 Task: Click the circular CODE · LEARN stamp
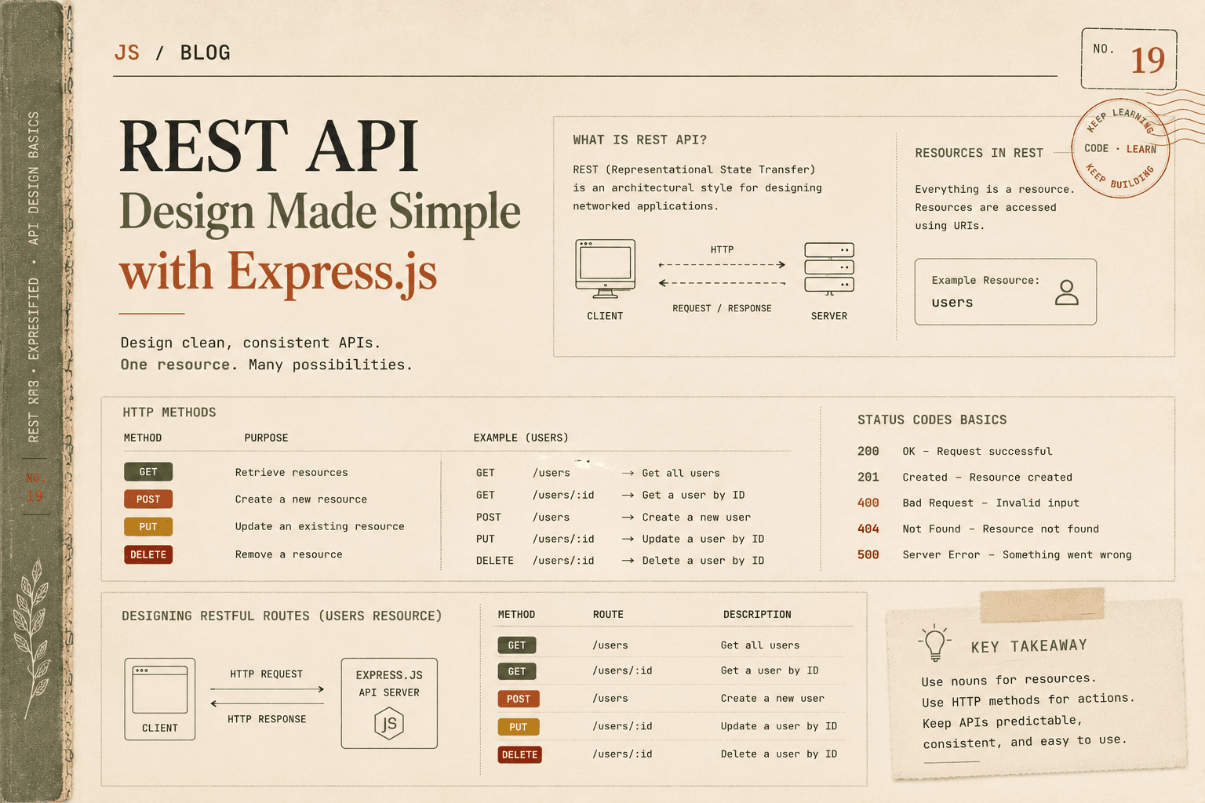(x=1120, y=149)
